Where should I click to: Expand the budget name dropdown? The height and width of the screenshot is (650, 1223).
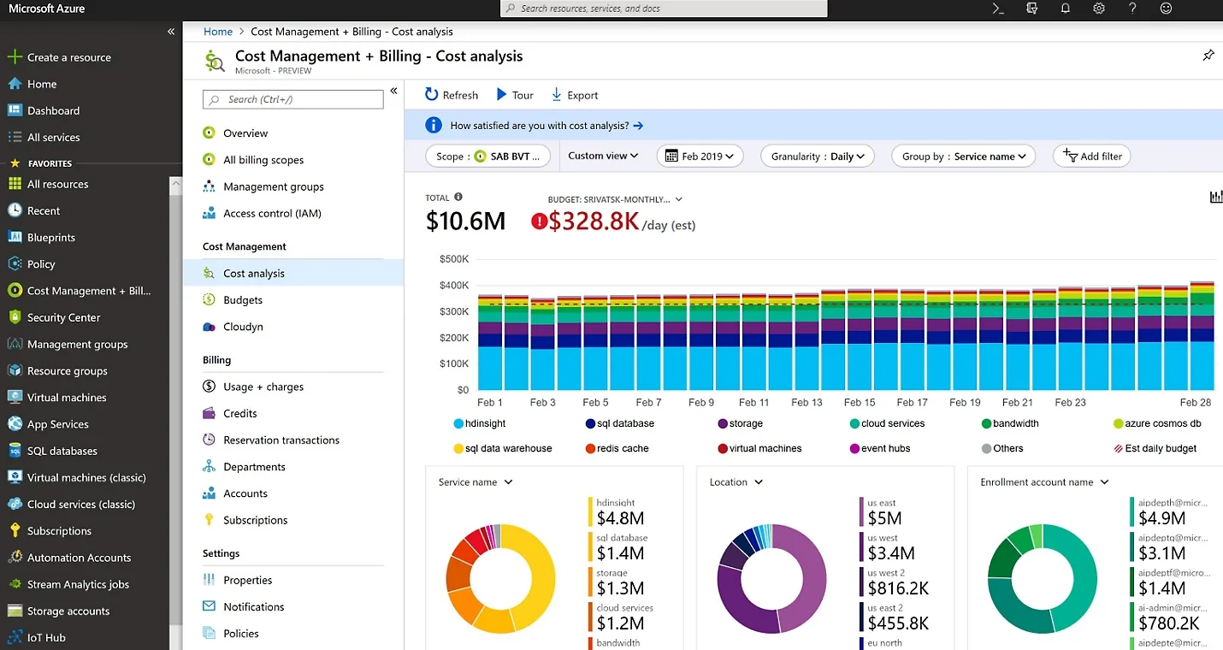click(679, 199)
